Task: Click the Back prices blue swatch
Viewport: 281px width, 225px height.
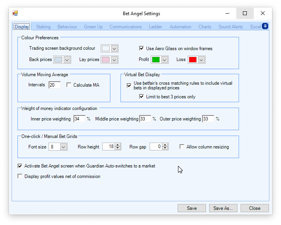Action: (58, 60)
